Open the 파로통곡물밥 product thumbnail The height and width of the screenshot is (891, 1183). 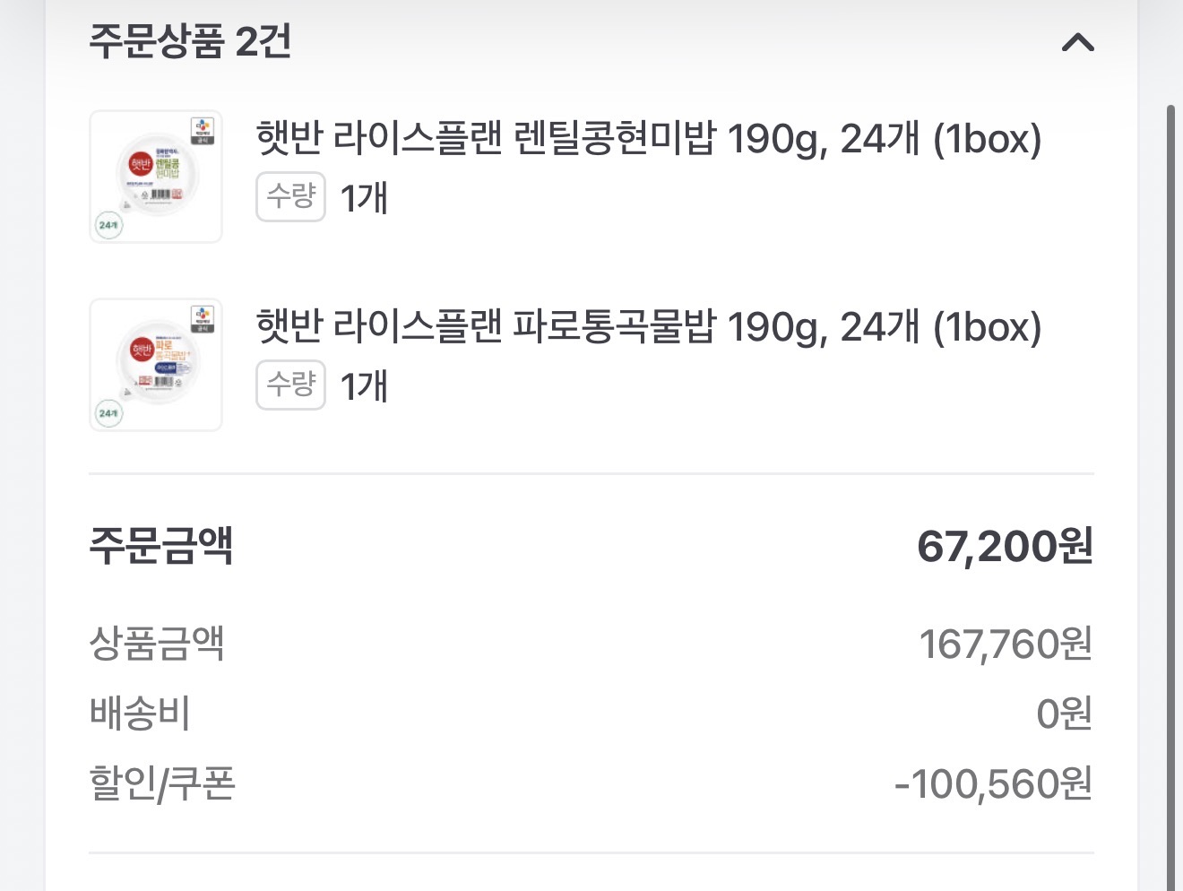(156, 365)
